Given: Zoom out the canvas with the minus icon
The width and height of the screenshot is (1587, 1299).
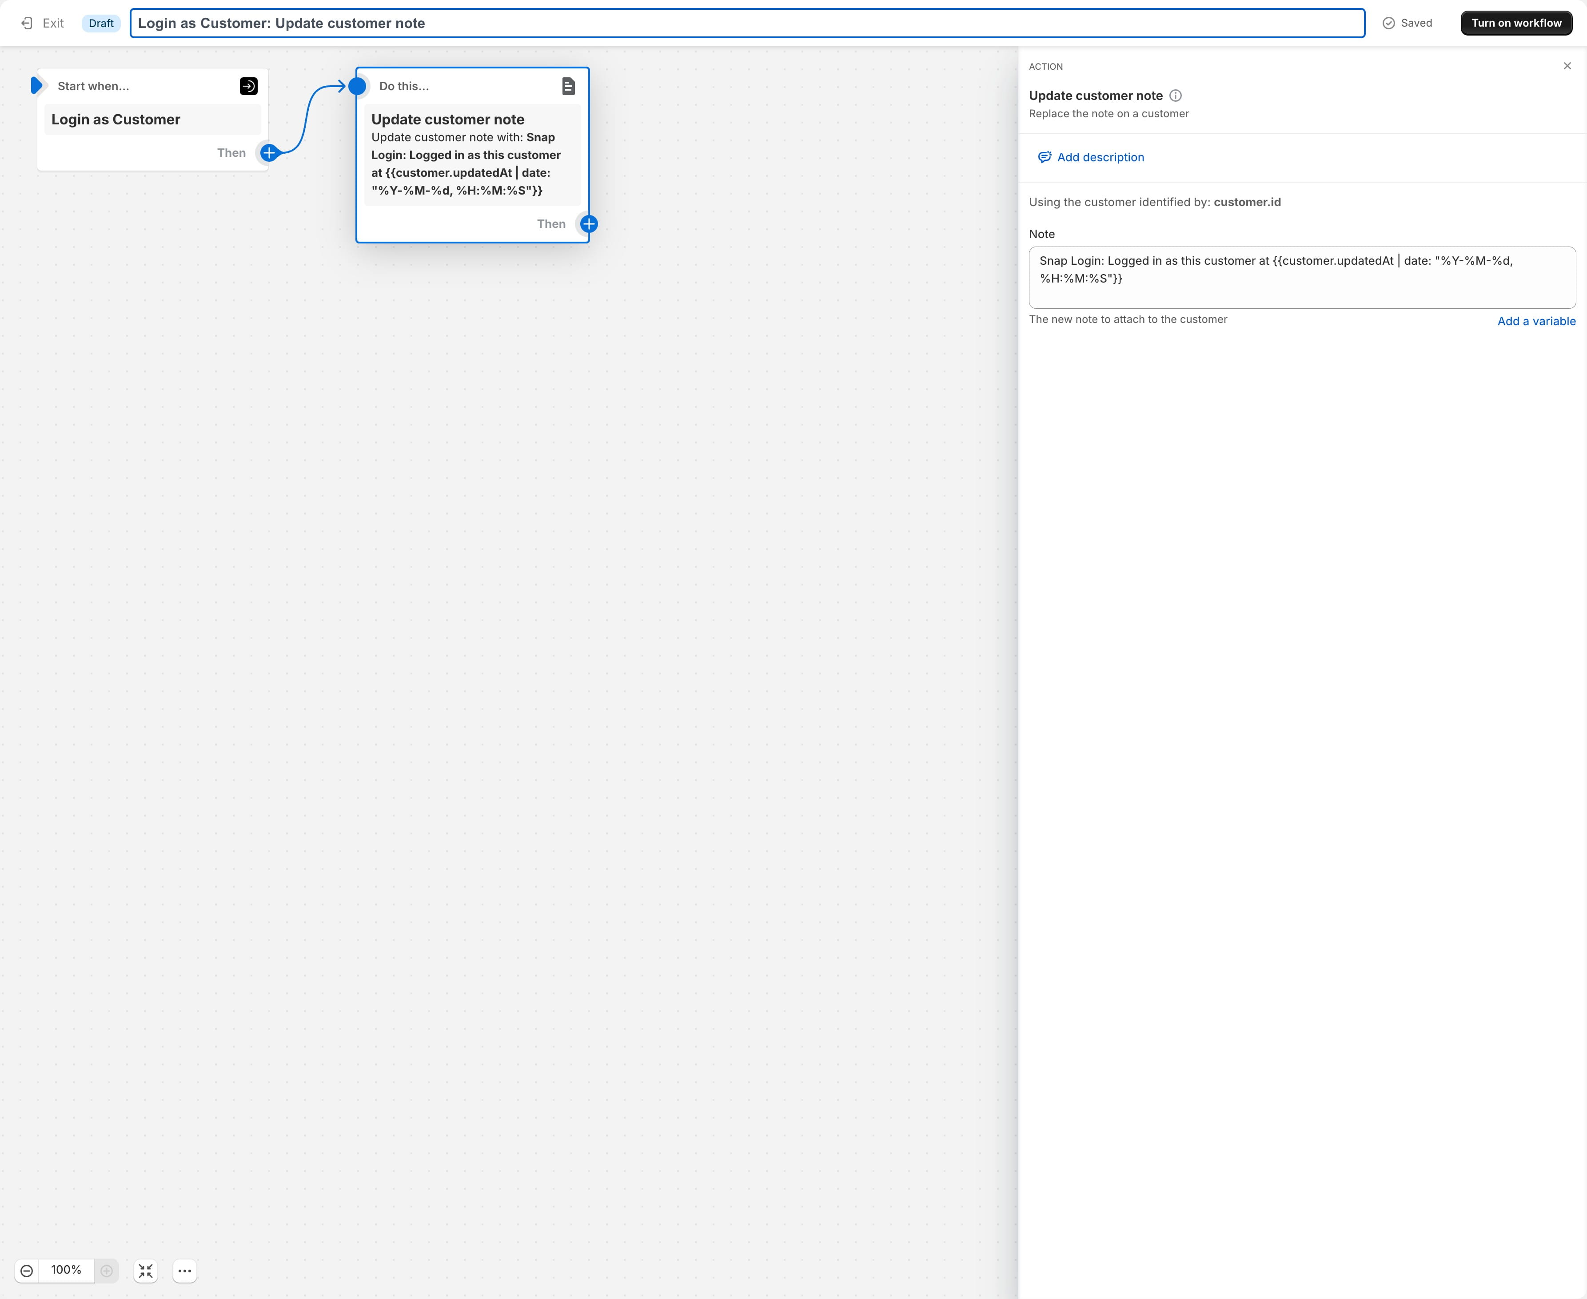Looking at the screenshot, I should pos(27,1271).
